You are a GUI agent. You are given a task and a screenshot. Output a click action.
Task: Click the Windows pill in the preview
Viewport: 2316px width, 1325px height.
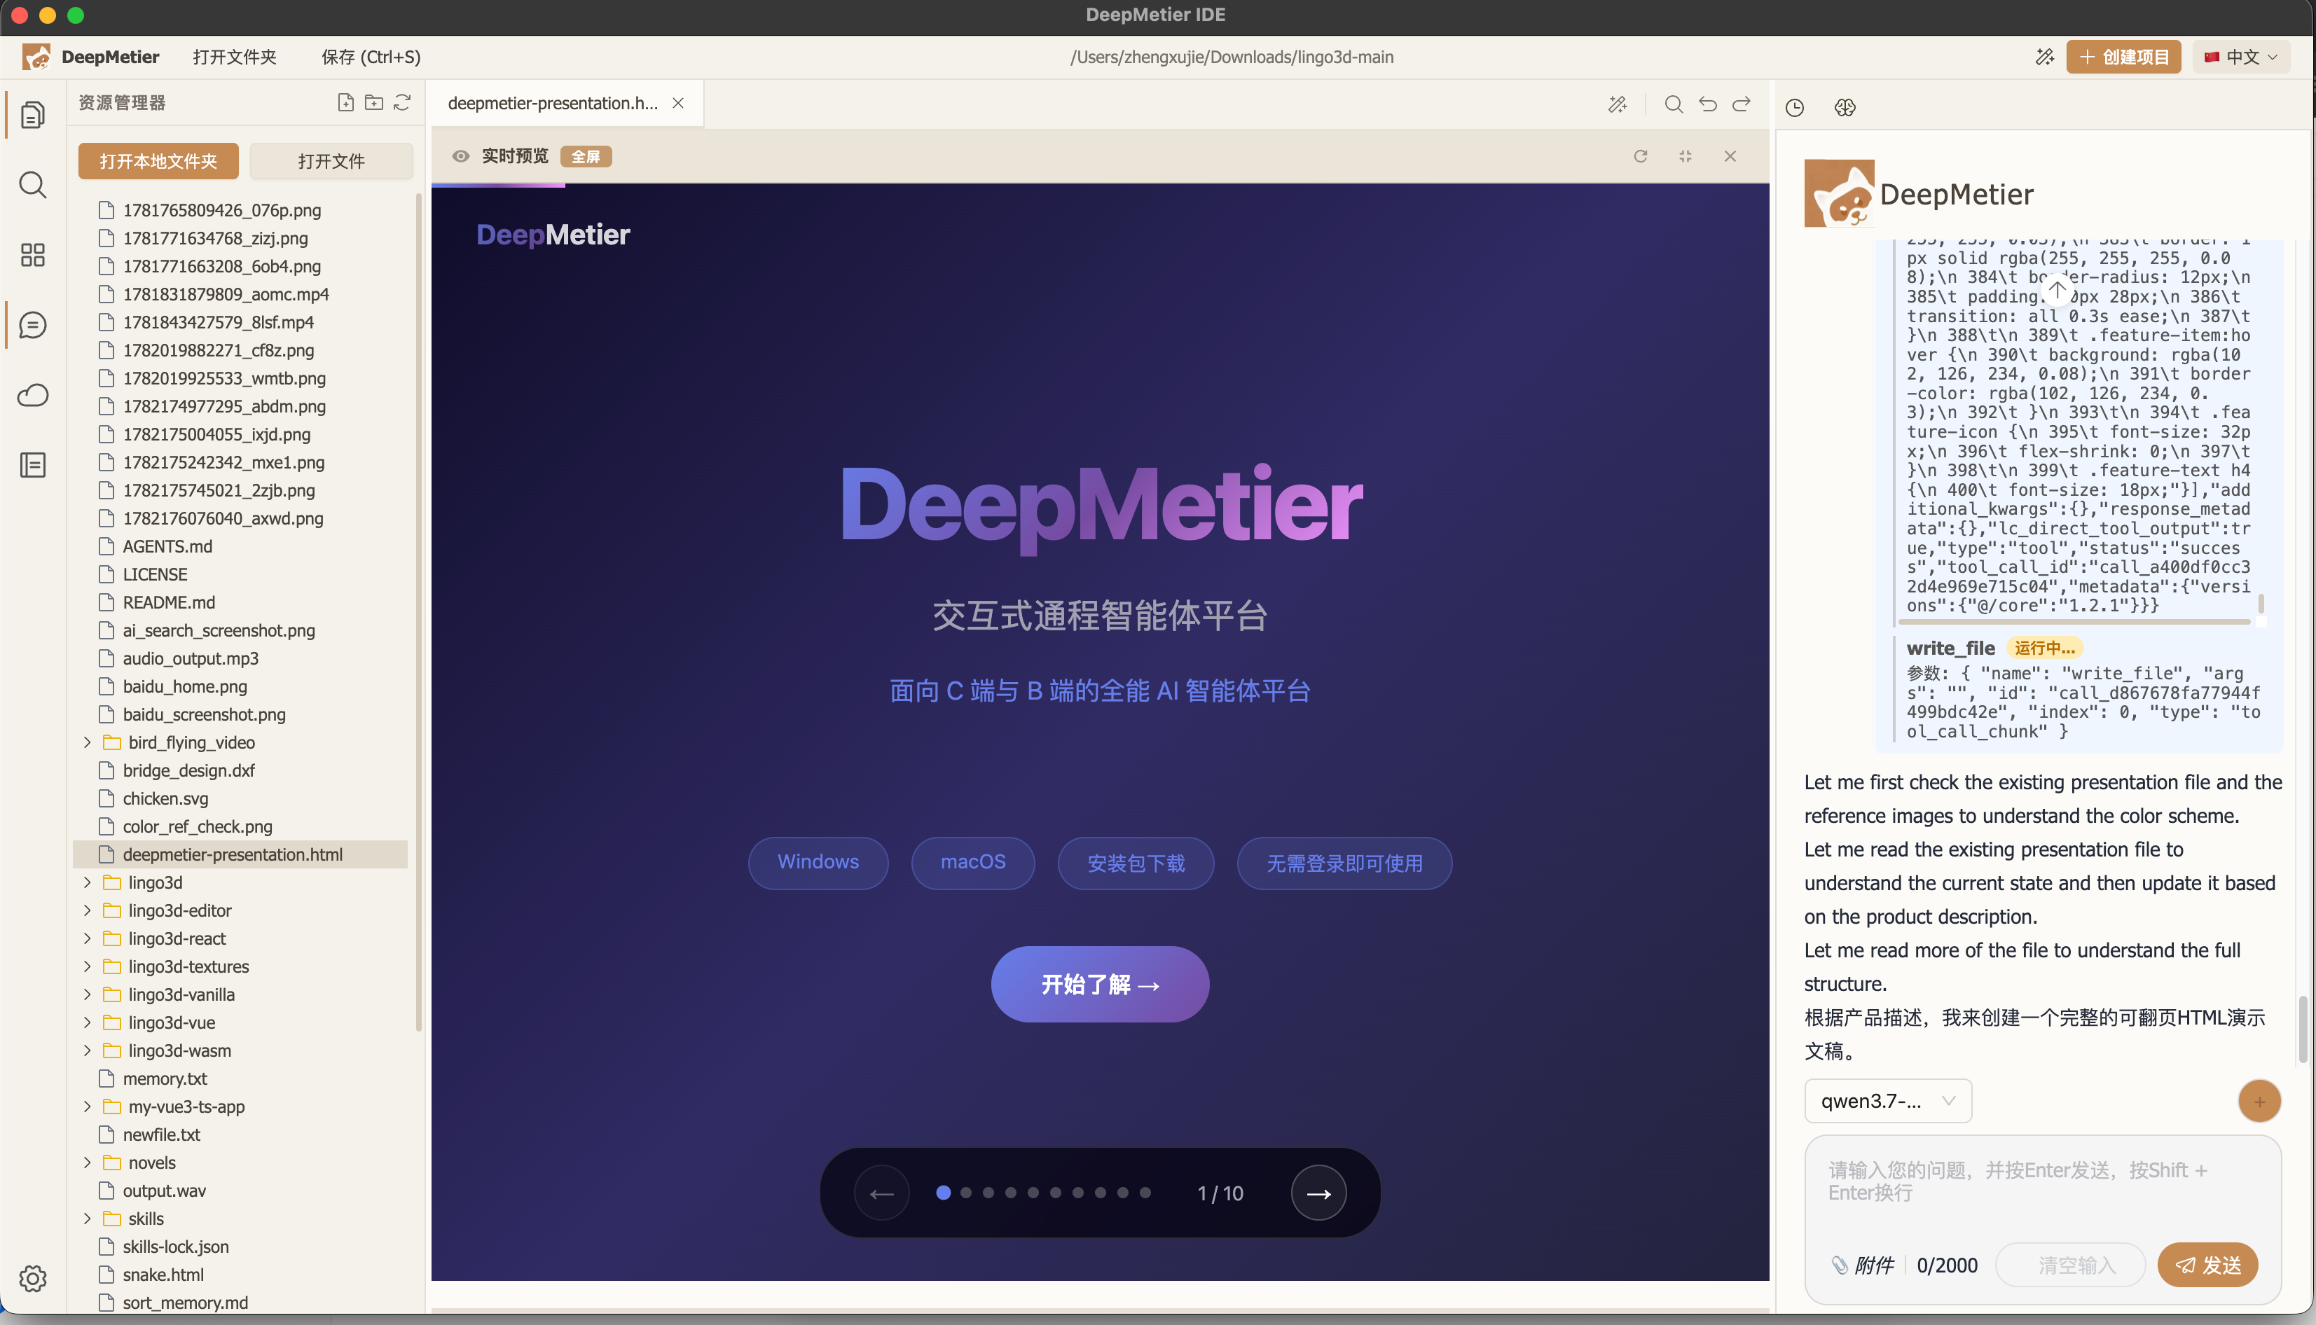818,862
